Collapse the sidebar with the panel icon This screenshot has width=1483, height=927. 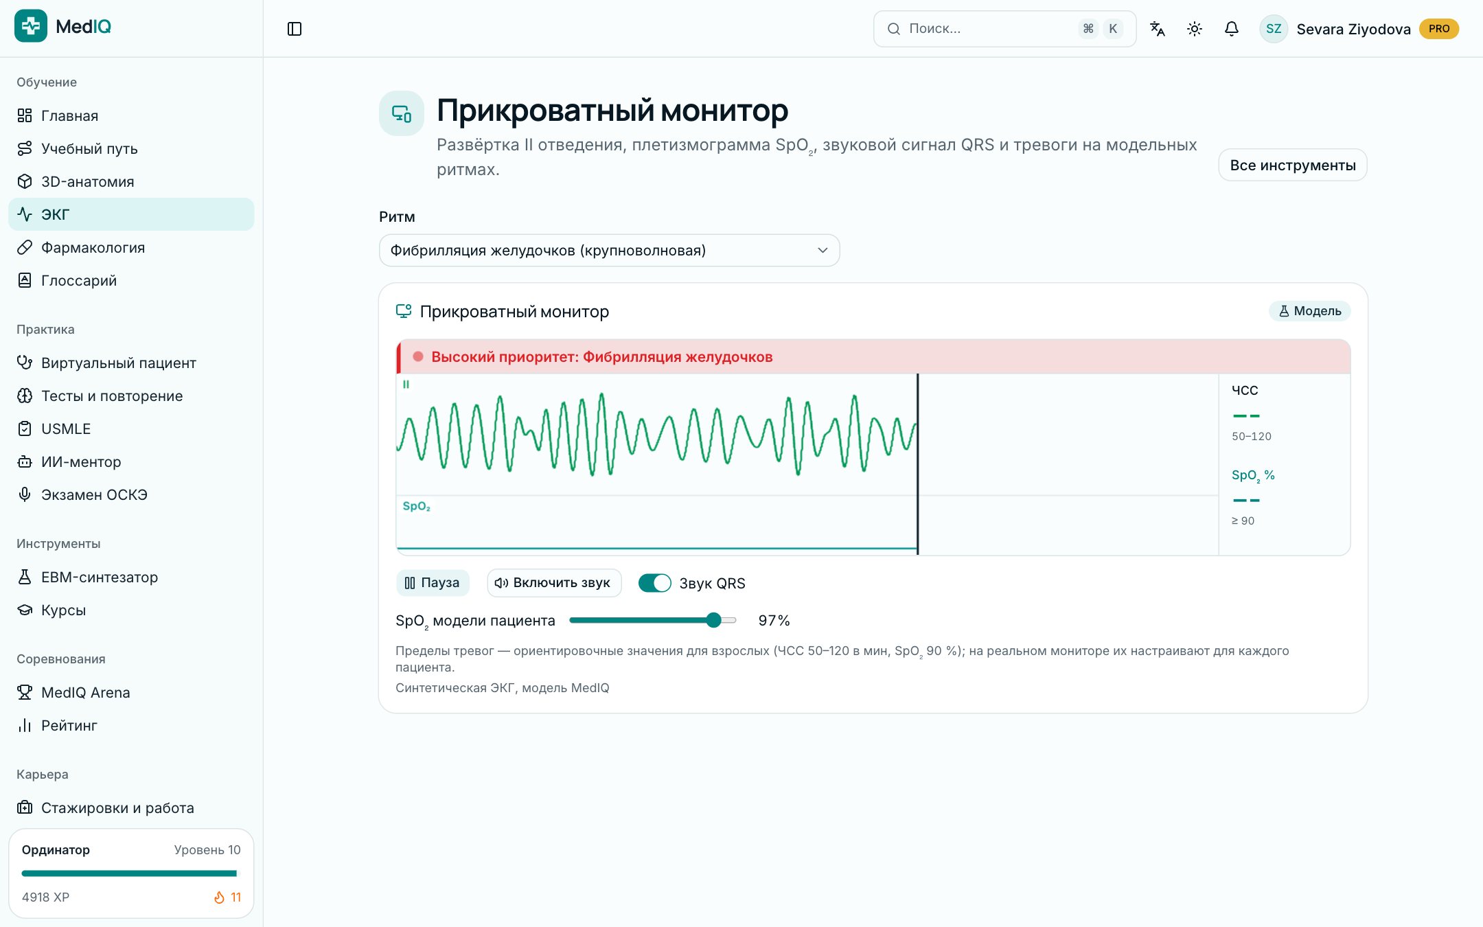click(x=295, y=29)
